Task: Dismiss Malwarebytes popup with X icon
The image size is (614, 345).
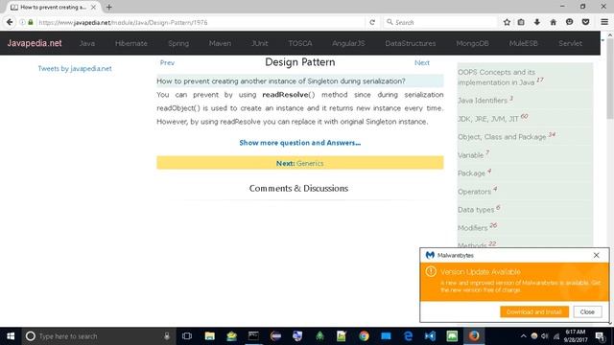Action: tap(597, 255)
